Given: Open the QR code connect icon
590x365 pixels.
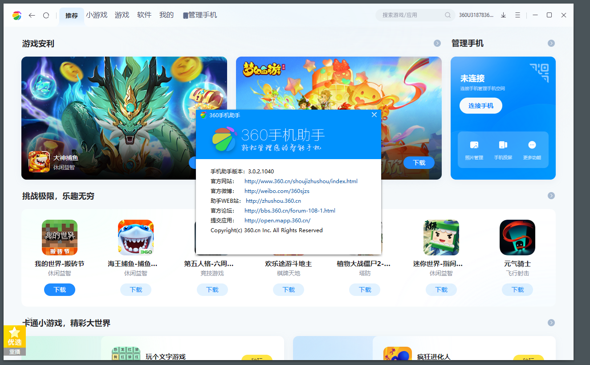Looking at the screenshot, I should coord(539,73).
